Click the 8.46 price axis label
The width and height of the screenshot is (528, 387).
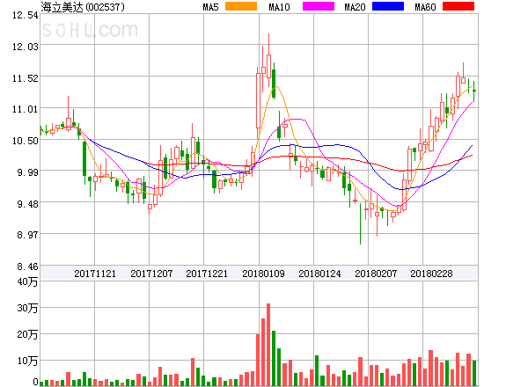click(27, 267)
